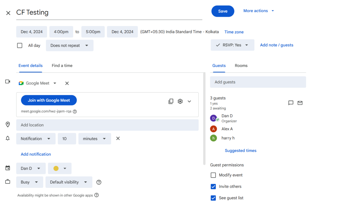Open video call options gear icon
The width and height of the screenshot is (347, 202).
coord(180,101)
